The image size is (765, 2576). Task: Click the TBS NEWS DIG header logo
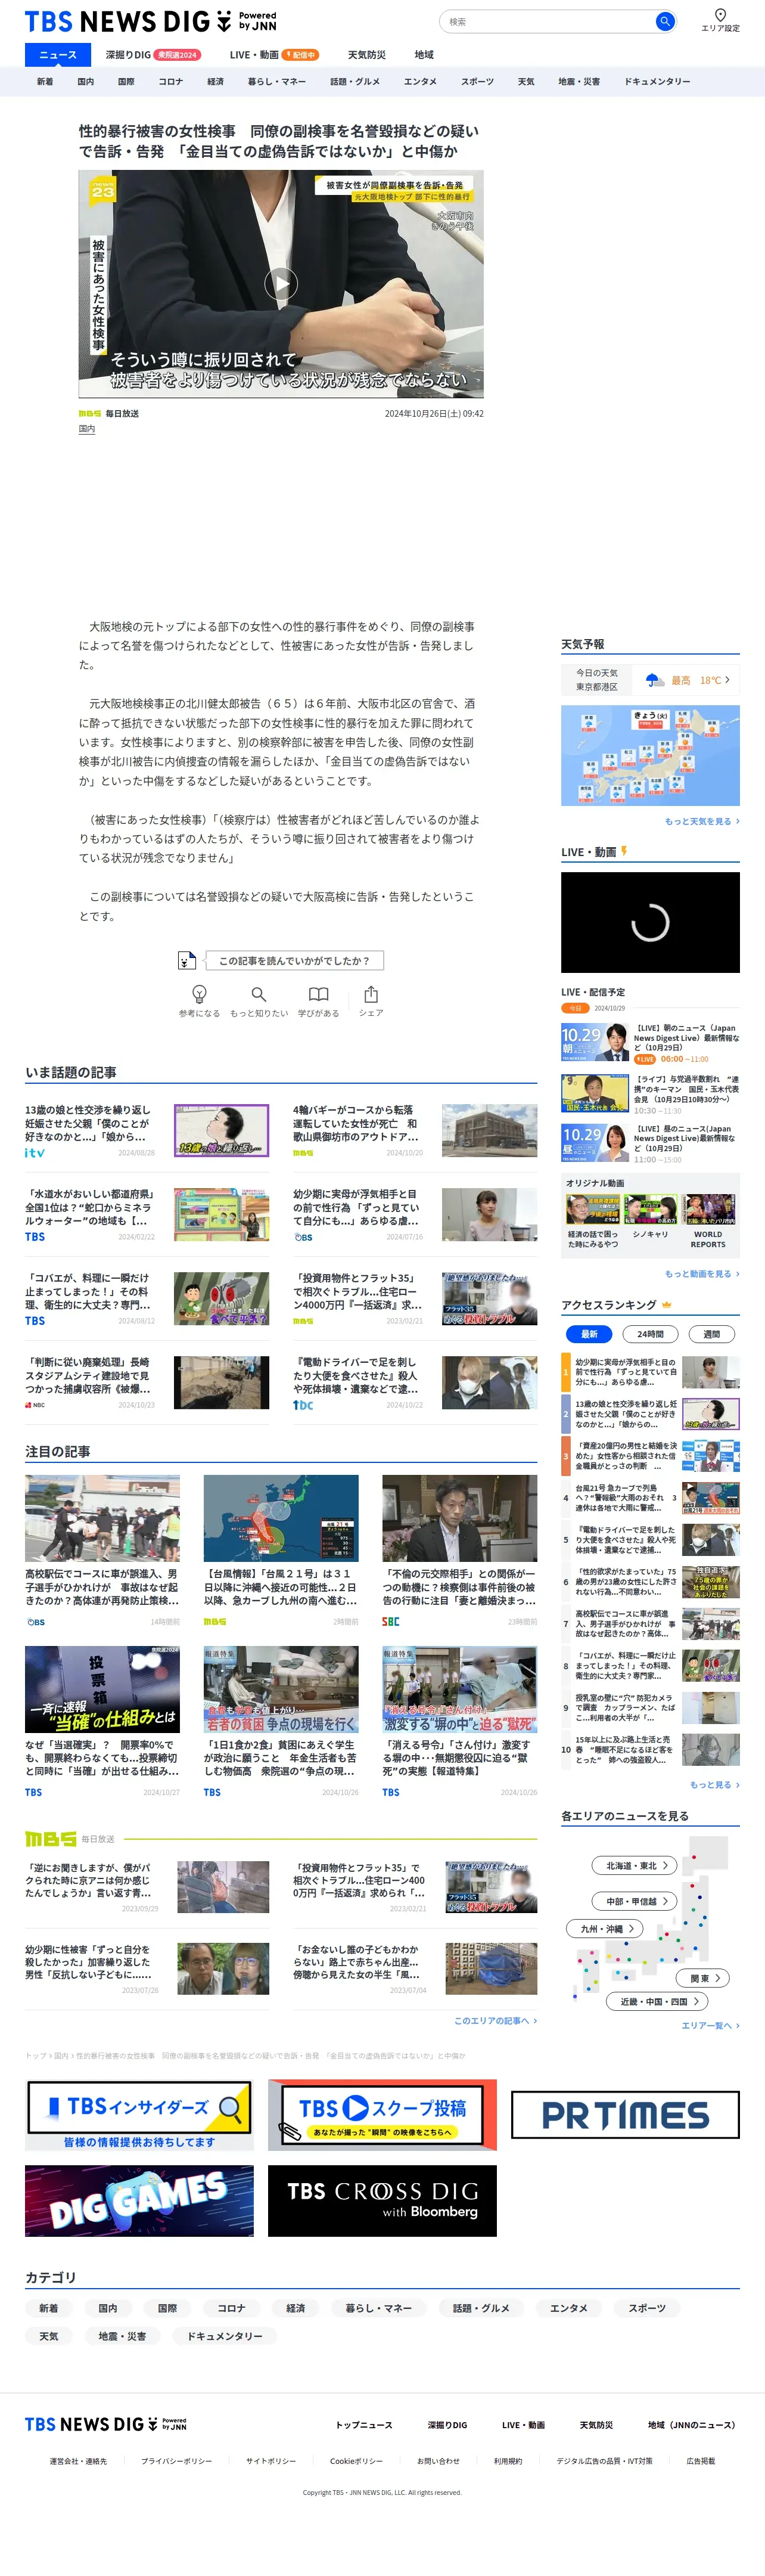pos(150,21)
